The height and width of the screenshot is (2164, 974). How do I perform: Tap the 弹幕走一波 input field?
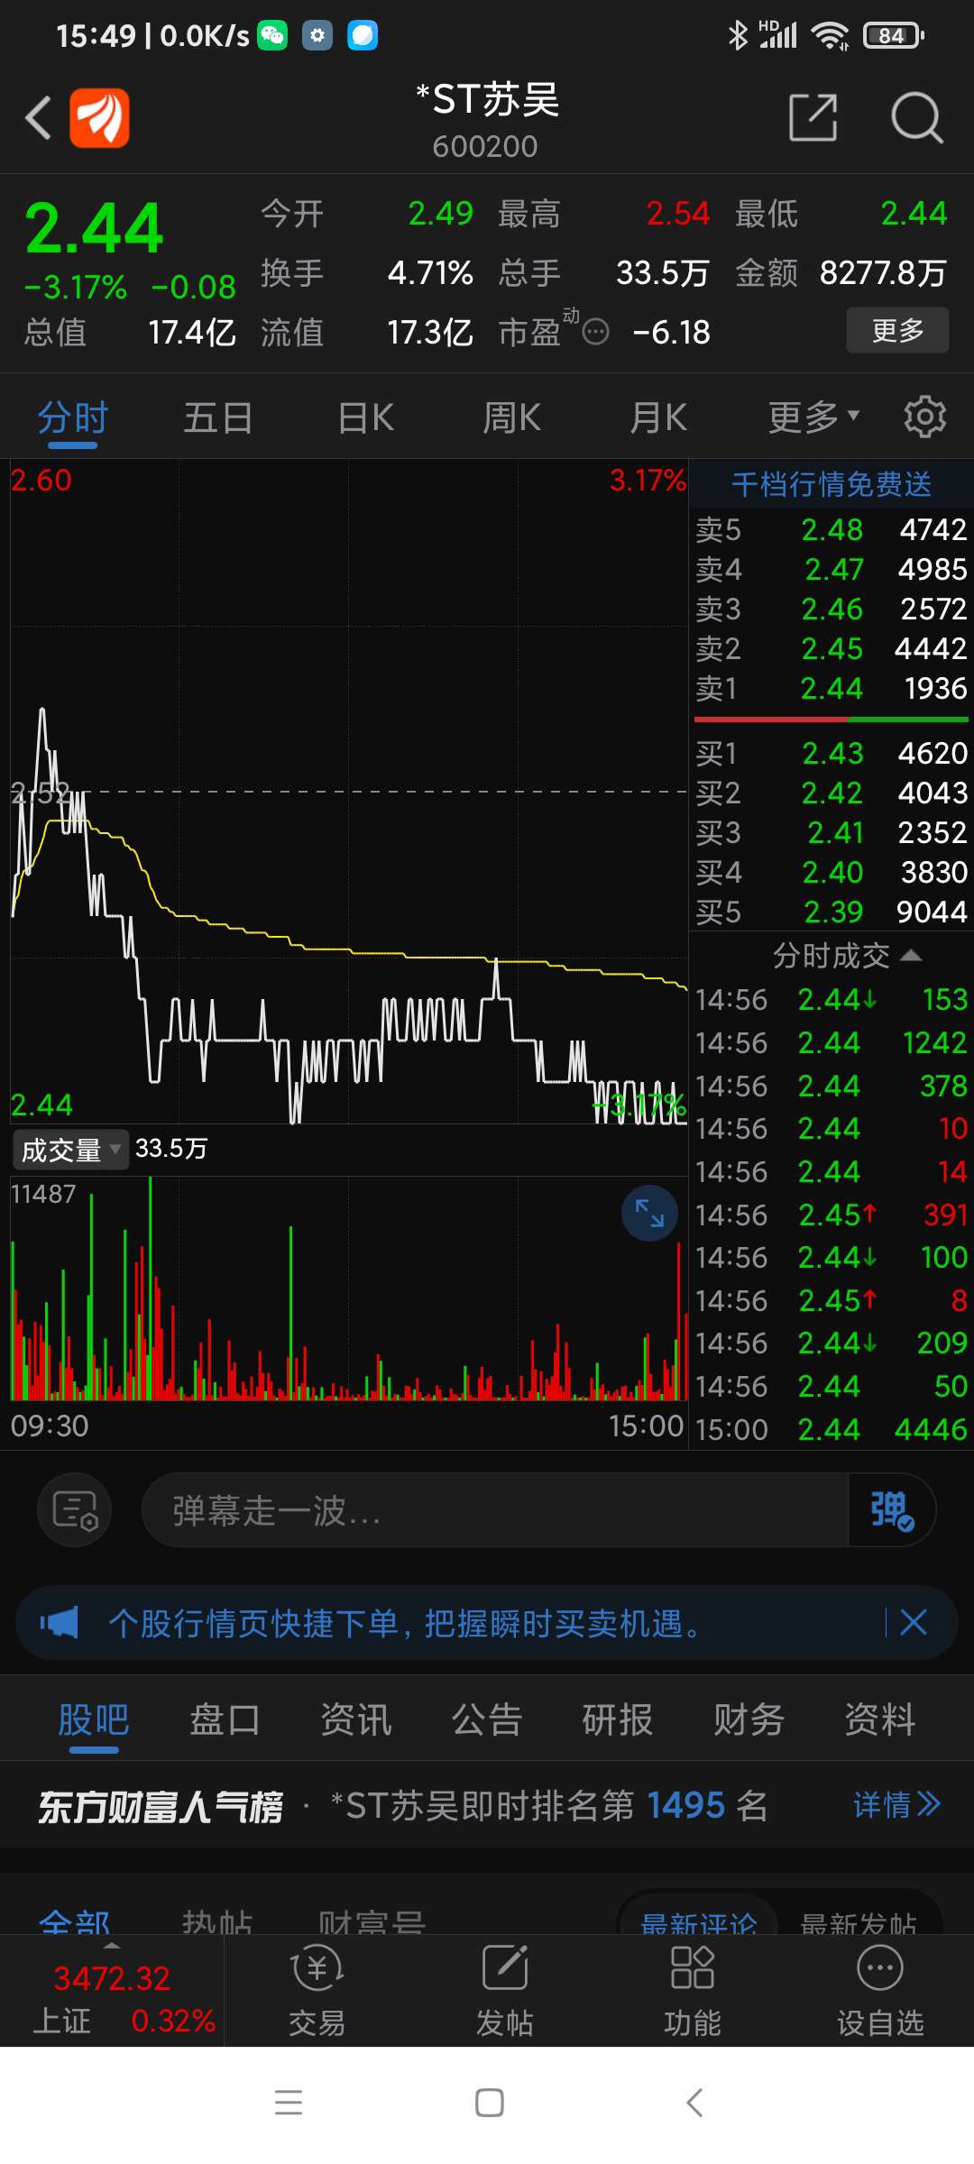[x=495, y=1509]
